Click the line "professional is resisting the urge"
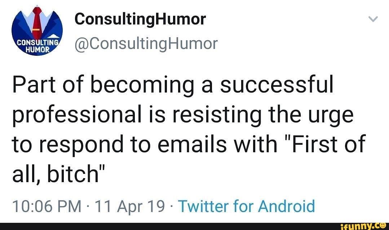The height and width of the screenshot is (230, 389). click(x=182, y=115)
